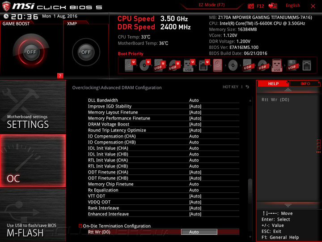The image size is (322, 242).
Task: Click scroll down arrow of settings list
Action: coord(250,237)
